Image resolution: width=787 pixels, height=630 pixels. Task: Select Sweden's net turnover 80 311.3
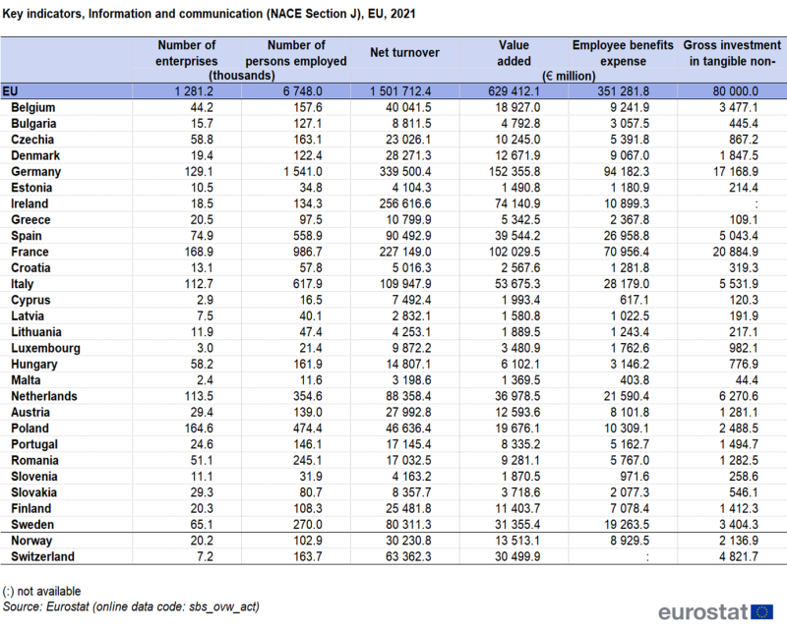click(408, 525)
